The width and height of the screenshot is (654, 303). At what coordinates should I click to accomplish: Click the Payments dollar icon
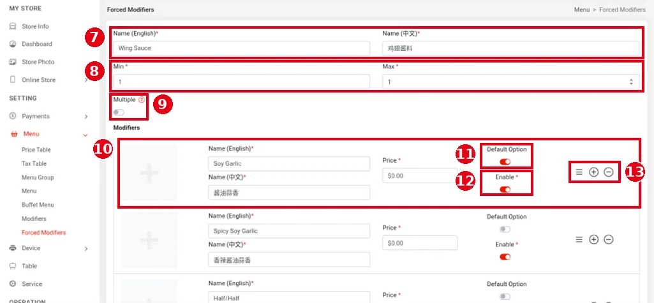[x=13, y=116]
